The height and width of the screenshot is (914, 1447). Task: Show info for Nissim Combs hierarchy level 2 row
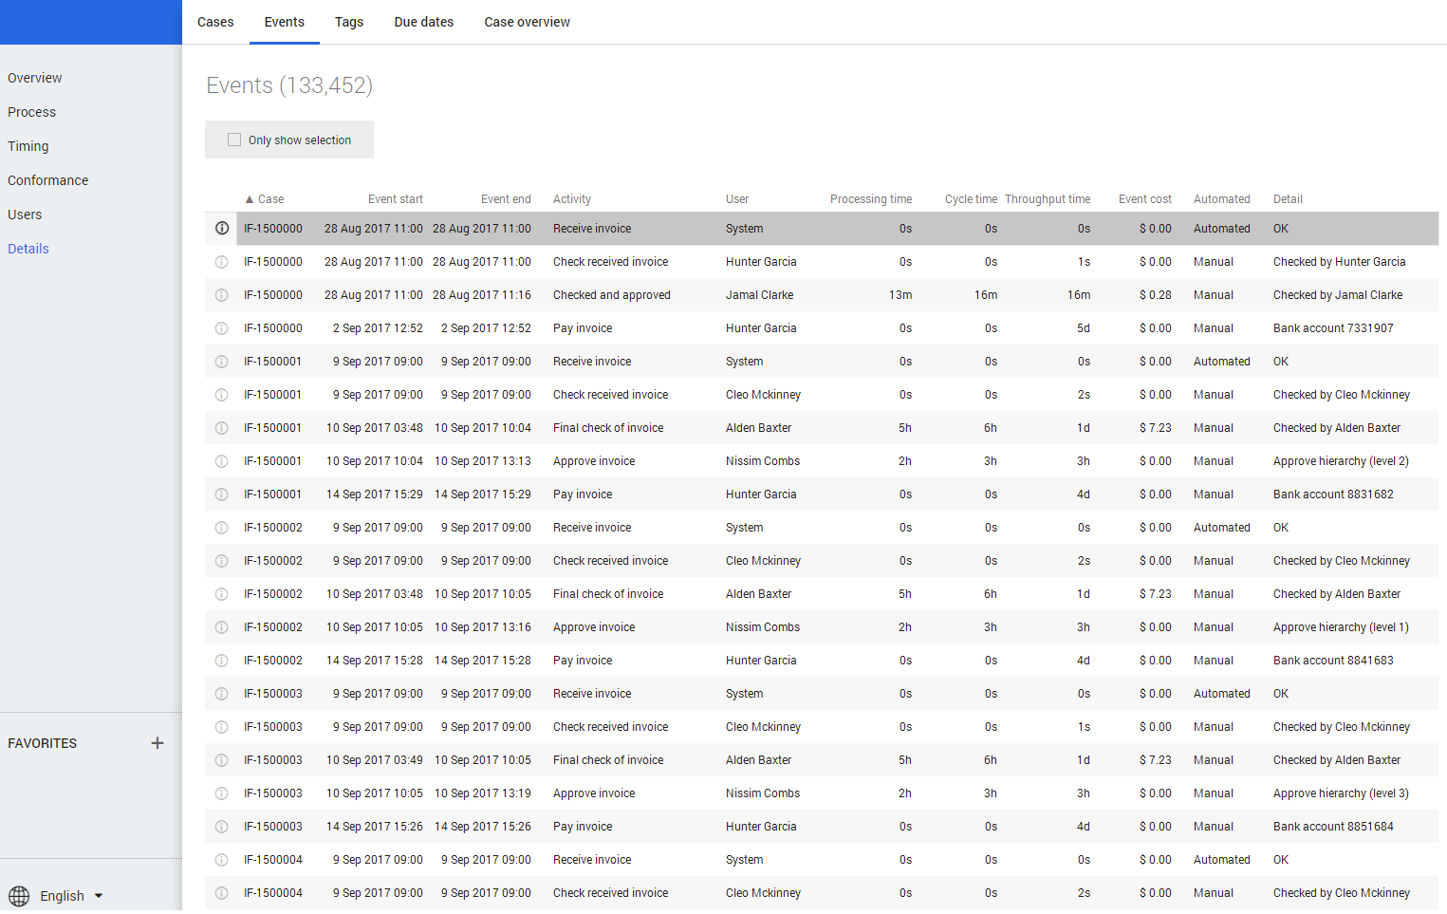pos(221,461)
